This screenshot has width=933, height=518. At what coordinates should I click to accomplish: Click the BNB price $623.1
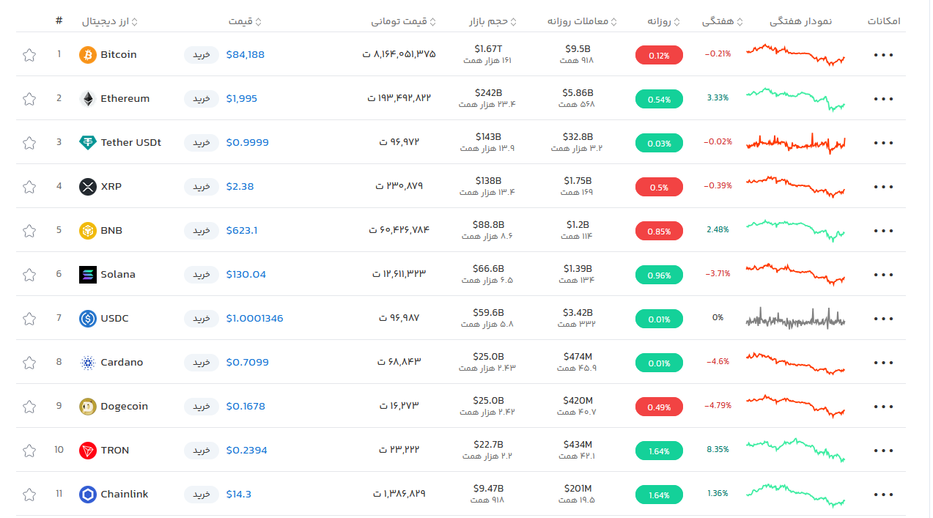(242, 231)
